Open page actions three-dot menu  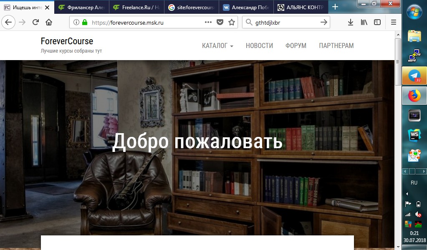[208, 23]
